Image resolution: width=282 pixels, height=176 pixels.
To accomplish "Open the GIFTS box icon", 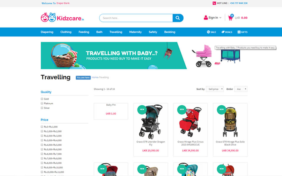I will [x=239, y=32].
